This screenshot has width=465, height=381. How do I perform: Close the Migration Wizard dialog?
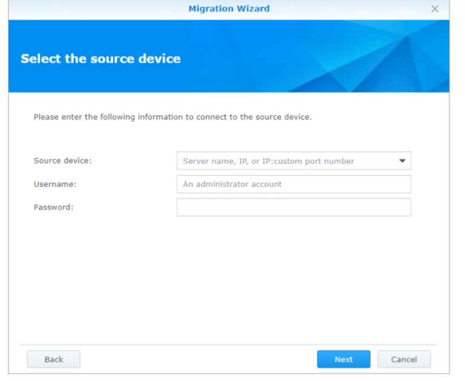(434, 9)
